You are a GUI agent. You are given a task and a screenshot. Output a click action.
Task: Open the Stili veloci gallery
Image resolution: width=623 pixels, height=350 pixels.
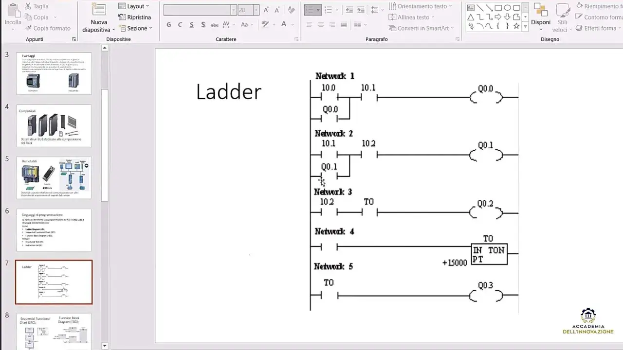[x=563, y=17]
